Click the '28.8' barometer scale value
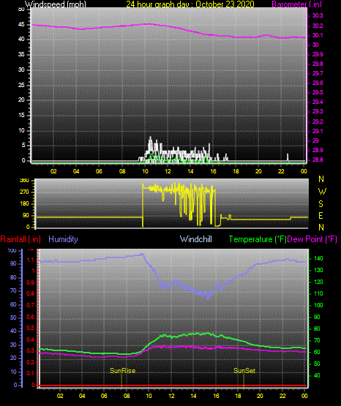 (318, 159)
